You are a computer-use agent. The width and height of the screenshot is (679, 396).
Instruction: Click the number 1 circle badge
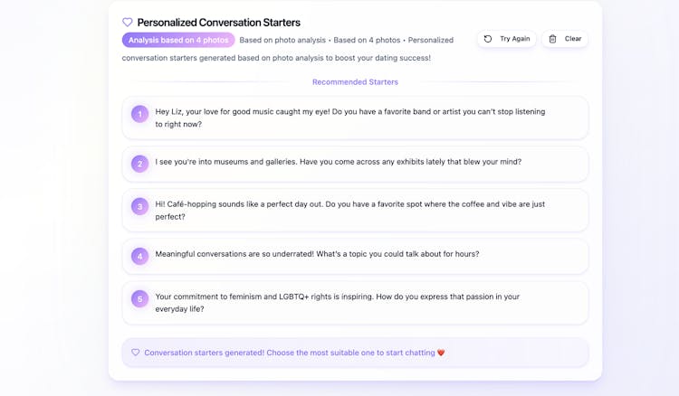139,114
